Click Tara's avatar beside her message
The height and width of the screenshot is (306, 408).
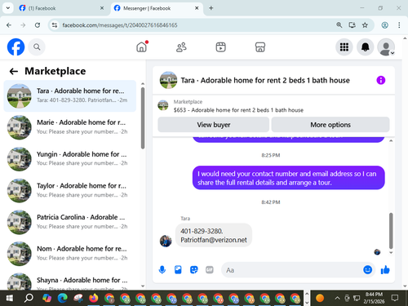pyautogui.click(x=166, y=241)
